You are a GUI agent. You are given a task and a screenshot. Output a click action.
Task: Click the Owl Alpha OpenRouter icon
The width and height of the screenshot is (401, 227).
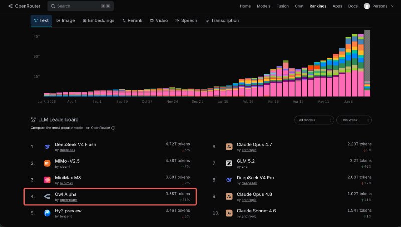point(47,196)
